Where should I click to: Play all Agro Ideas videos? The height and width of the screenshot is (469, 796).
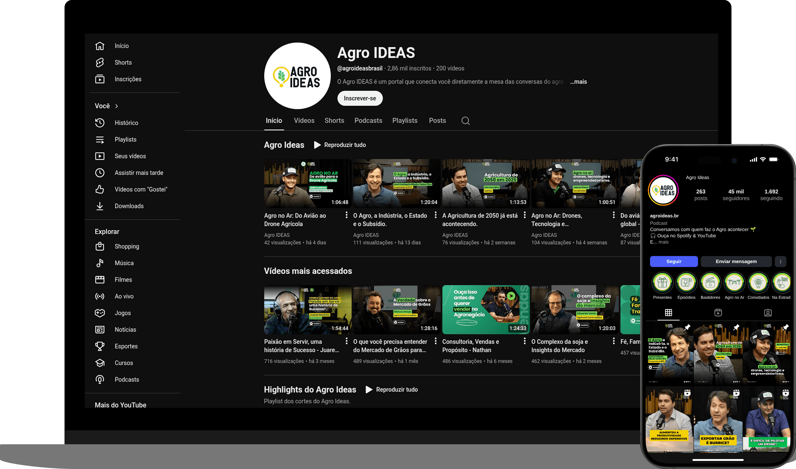point(340,145)
